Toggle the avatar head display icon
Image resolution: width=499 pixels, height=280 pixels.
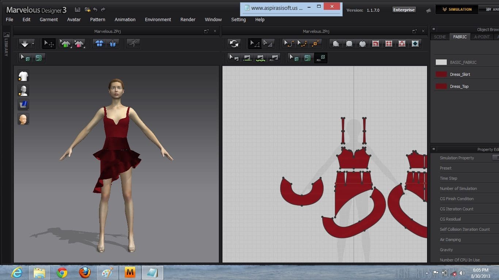[x=23, y=119]
